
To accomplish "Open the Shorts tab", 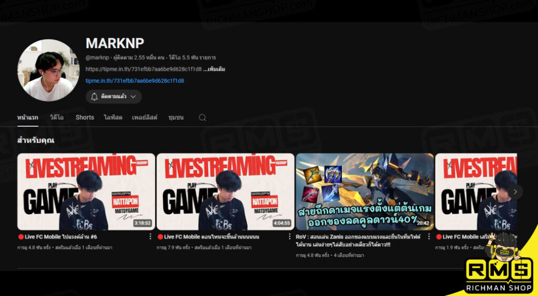I will tap(85, 118).
